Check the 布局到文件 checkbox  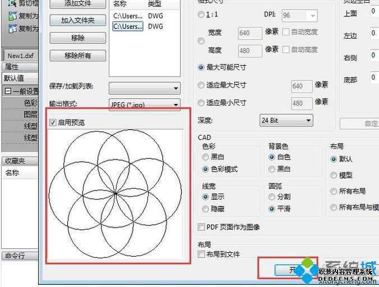(x=201, y=254)
